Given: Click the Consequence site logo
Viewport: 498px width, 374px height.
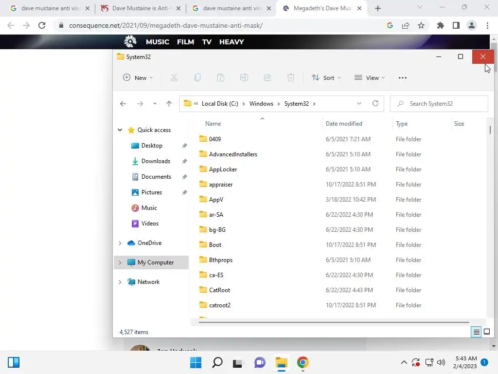Looking at the screenshot, I should pyautogui.click(x=130, y=42).
